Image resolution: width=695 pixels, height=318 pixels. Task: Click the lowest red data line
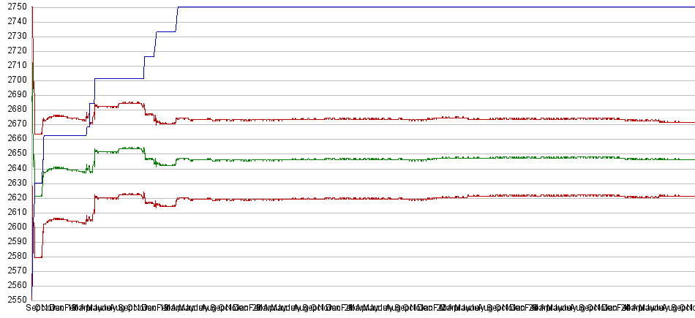[x=366, y=198]
